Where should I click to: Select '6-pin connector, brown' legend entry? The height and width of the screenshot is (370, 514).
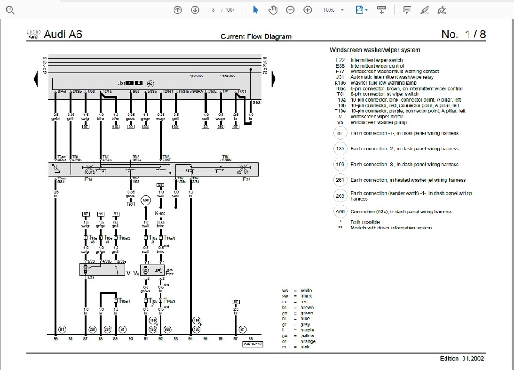(x=406, y=88)
